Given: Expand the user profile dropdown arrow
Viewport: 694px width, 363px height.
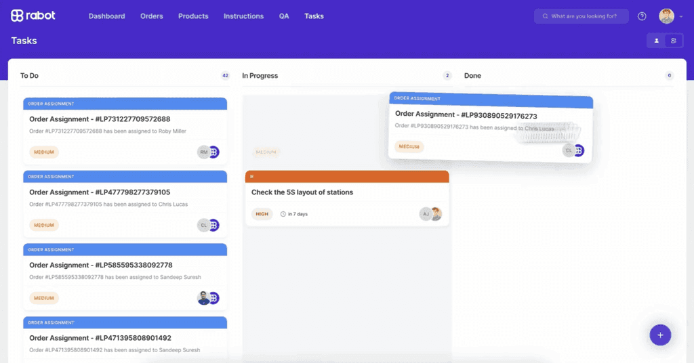Looking at the screenshot, I should 680,17.
